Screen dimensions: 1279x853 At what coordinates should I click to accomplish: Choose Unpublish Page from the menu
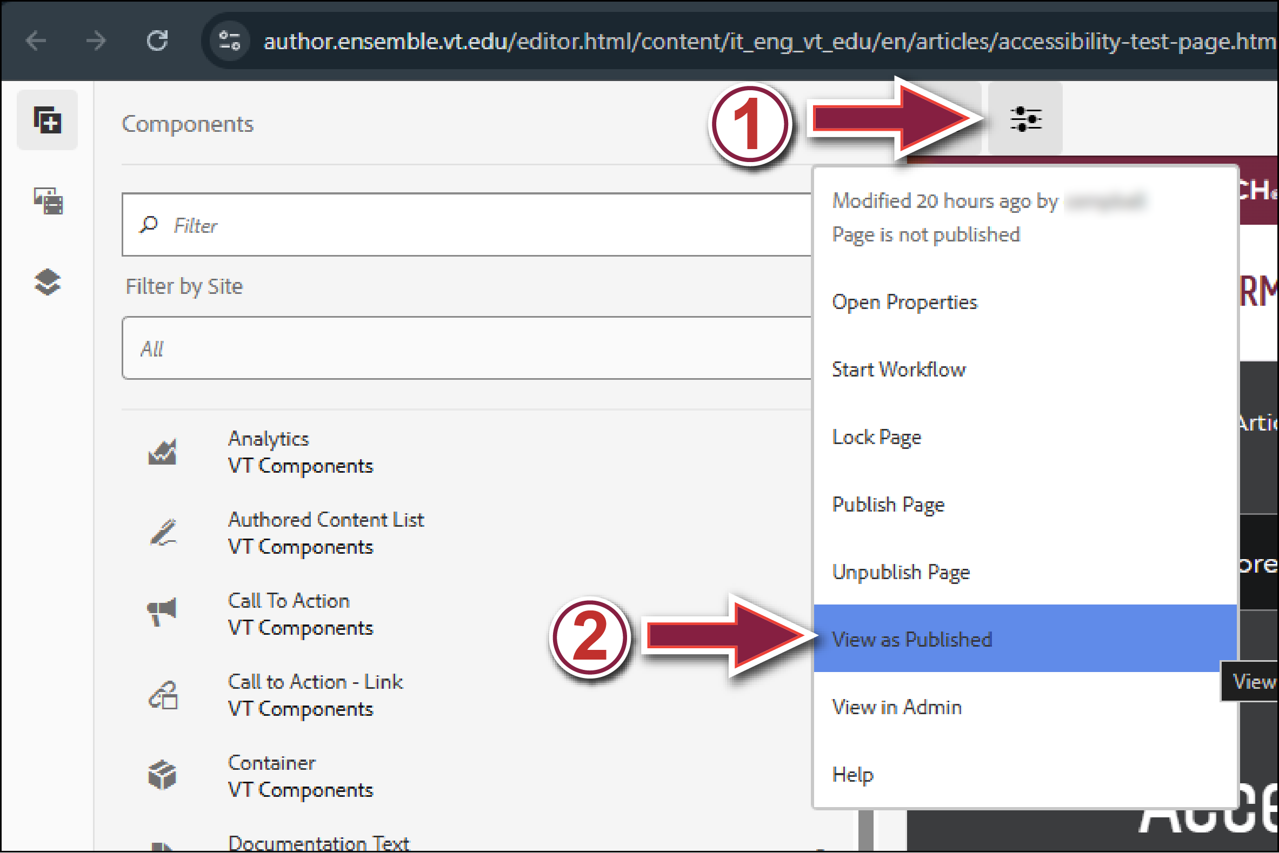click(1025, 572)
